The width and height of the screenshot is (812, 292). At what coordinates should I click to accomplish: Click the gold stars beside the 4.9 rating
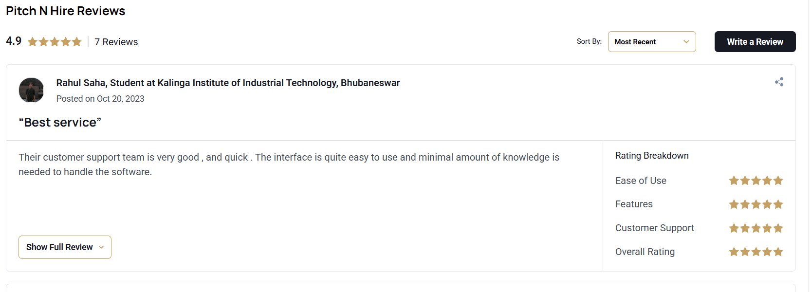tap(55, 42)
